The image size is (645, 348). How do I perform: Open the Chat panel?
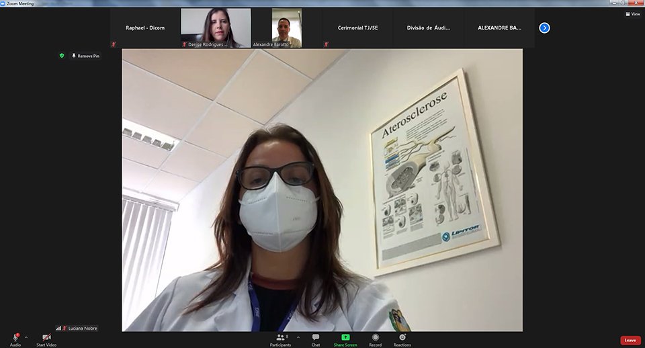coord(316,337)
